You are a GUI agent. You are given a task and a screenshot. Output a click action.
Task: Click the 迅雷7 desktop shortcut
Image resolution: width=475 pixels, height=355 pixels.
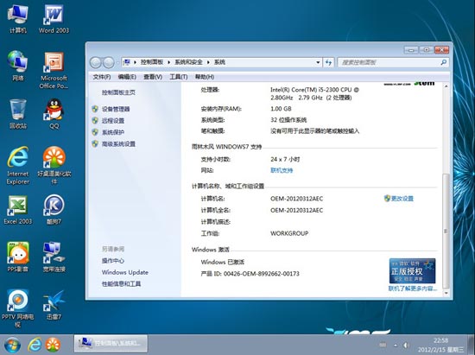[x=54, y=305]
